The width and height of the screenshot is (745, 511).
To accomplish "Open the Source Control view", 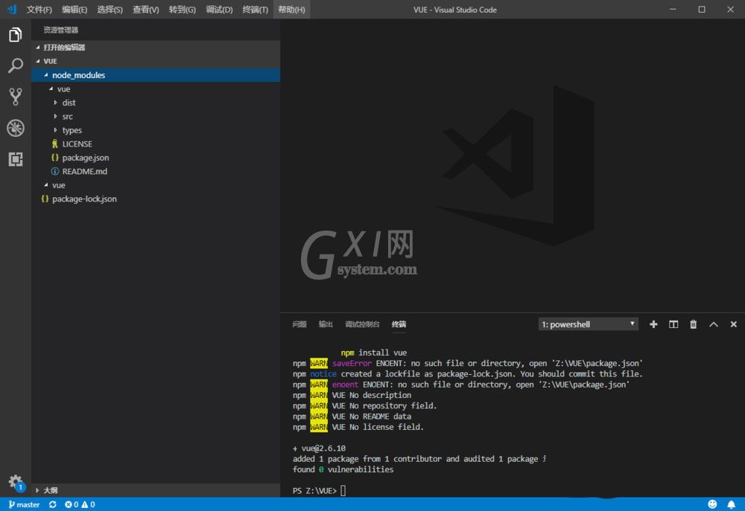I will point(15,97).
